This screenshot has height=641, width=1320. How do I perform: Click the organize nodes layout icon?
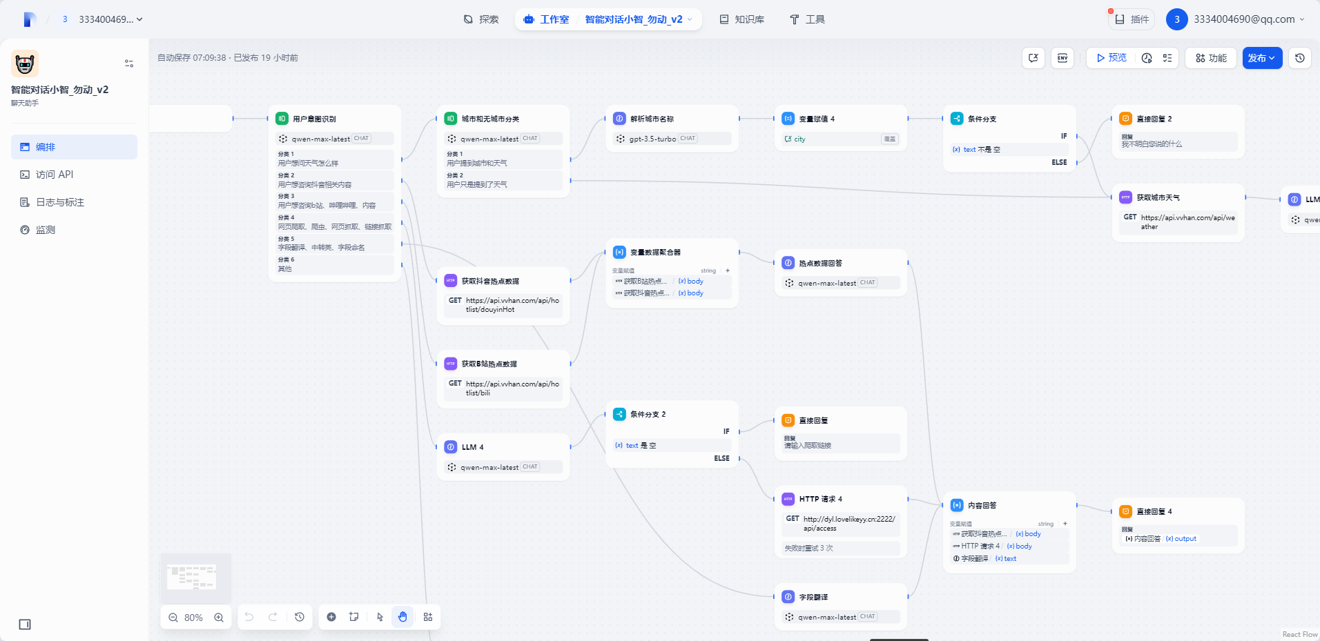(428, 617)
